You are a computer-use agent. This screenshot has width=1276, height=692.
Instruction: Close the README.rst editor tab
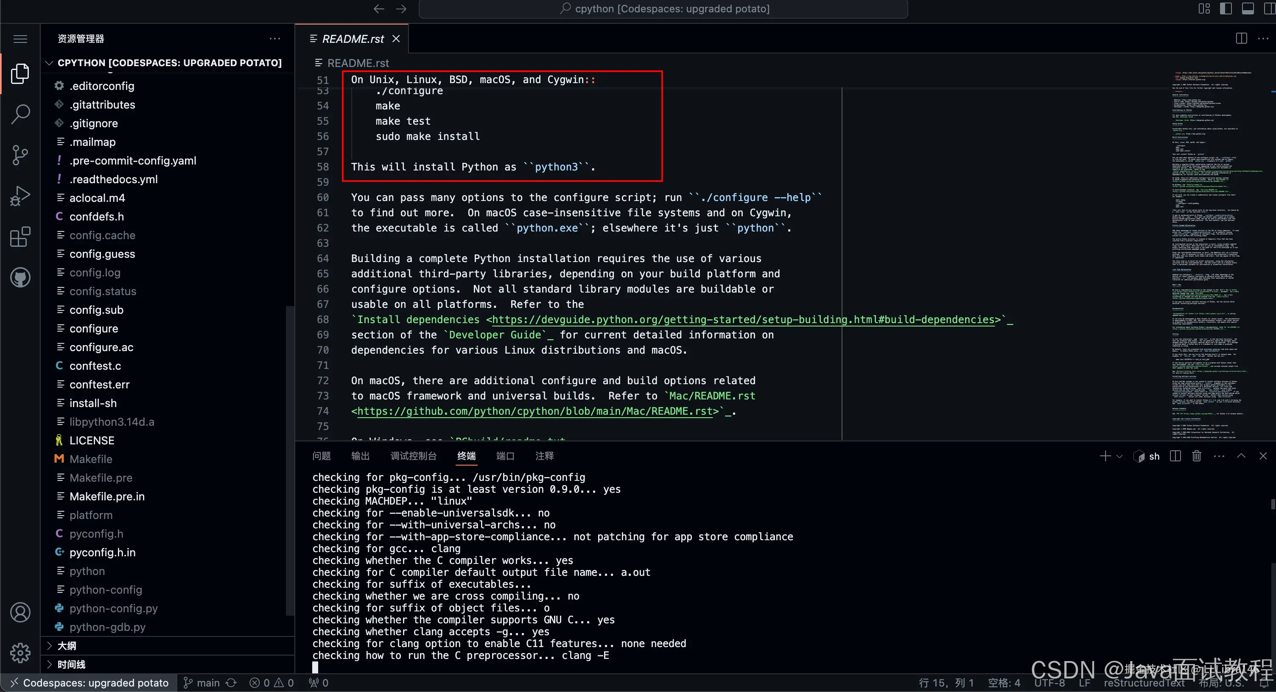pos(396,39)
